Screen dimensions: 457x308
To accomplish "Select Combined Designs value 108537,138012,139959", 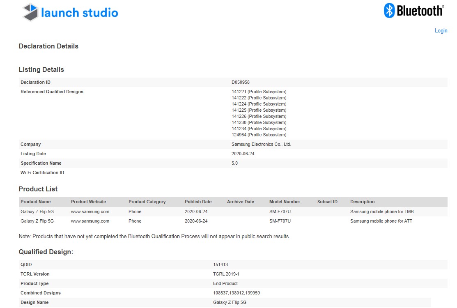I will click(x=237, y=293).
